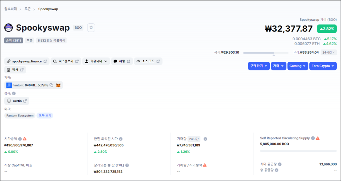Show the 시가총액 warning triangle details

coord(25,139)
